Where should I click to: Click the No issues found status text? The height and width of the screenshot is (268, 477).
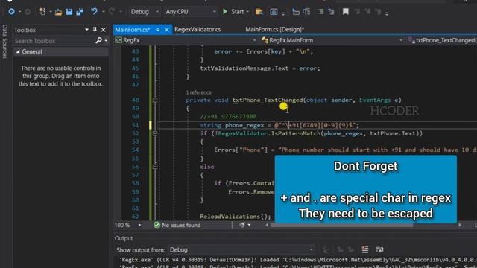click(x=181, y=225)
